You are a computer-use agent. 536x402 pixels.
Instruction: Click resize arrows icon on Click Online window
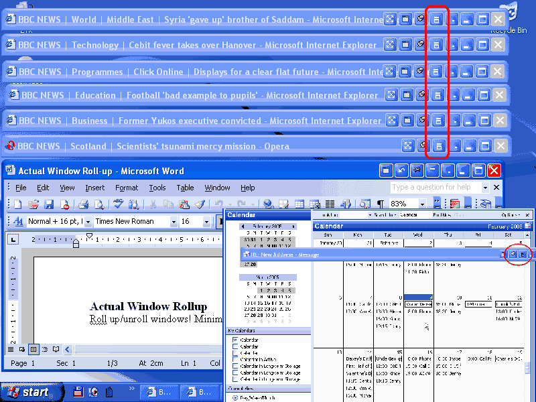[x=389, y=72]
